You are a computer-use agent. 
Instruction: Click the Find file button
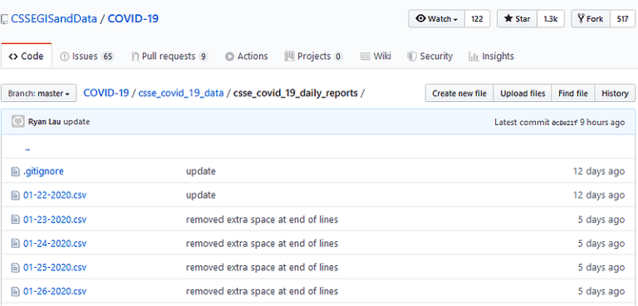573,94
